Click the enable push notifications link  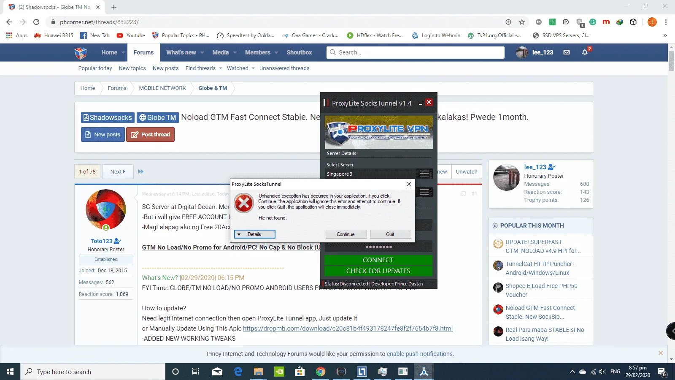[x=420, y=354]
